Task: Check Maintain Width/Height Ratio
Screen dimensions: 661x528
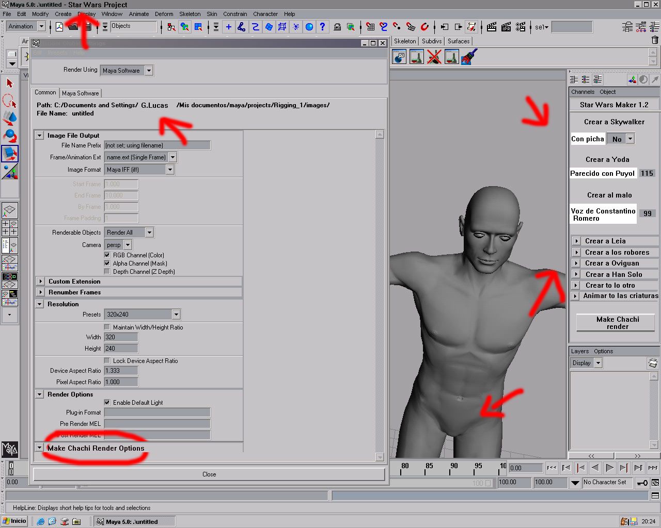Action: point(107,327)
